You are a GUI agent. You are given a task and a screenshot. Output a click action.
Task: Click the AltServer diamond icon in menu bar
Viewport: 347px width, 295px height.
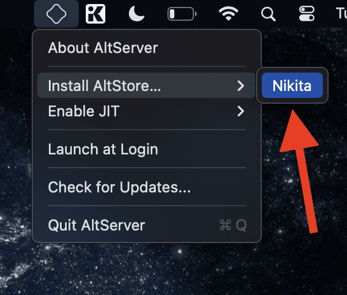point(56,13)
